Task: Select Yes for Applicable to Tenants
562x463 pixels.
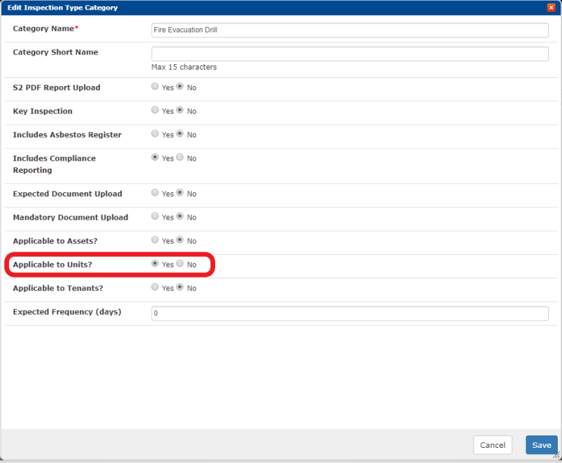Action: click(155, 287)
